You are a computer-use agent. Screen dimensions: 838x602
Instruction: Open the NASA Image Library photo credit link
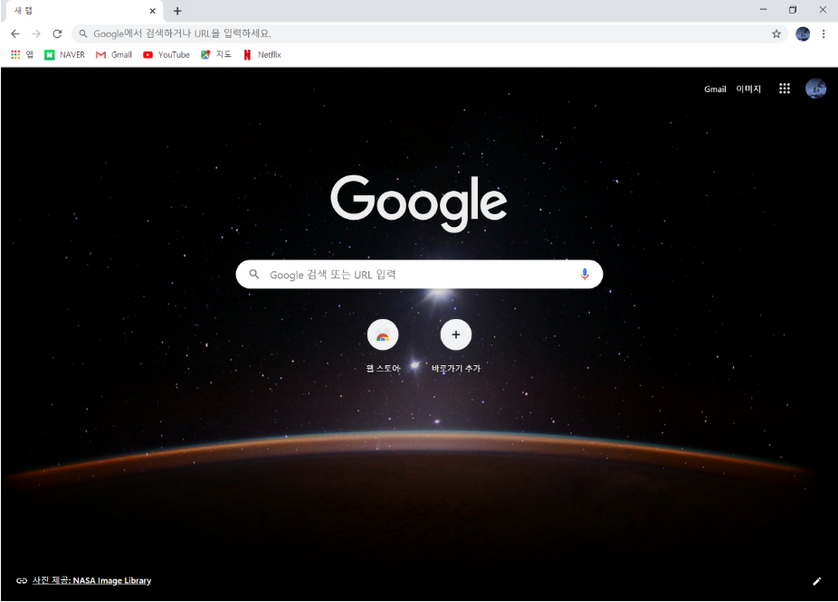tap(91, 580)
